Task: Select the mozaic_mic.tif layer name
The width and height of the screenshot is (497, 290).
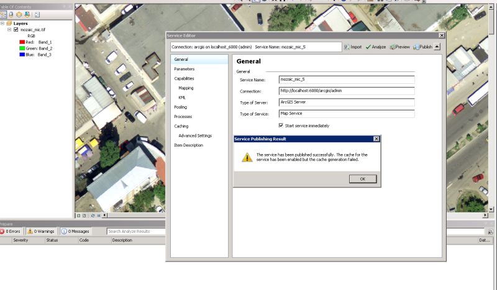Action: click(x=33, y=29)
